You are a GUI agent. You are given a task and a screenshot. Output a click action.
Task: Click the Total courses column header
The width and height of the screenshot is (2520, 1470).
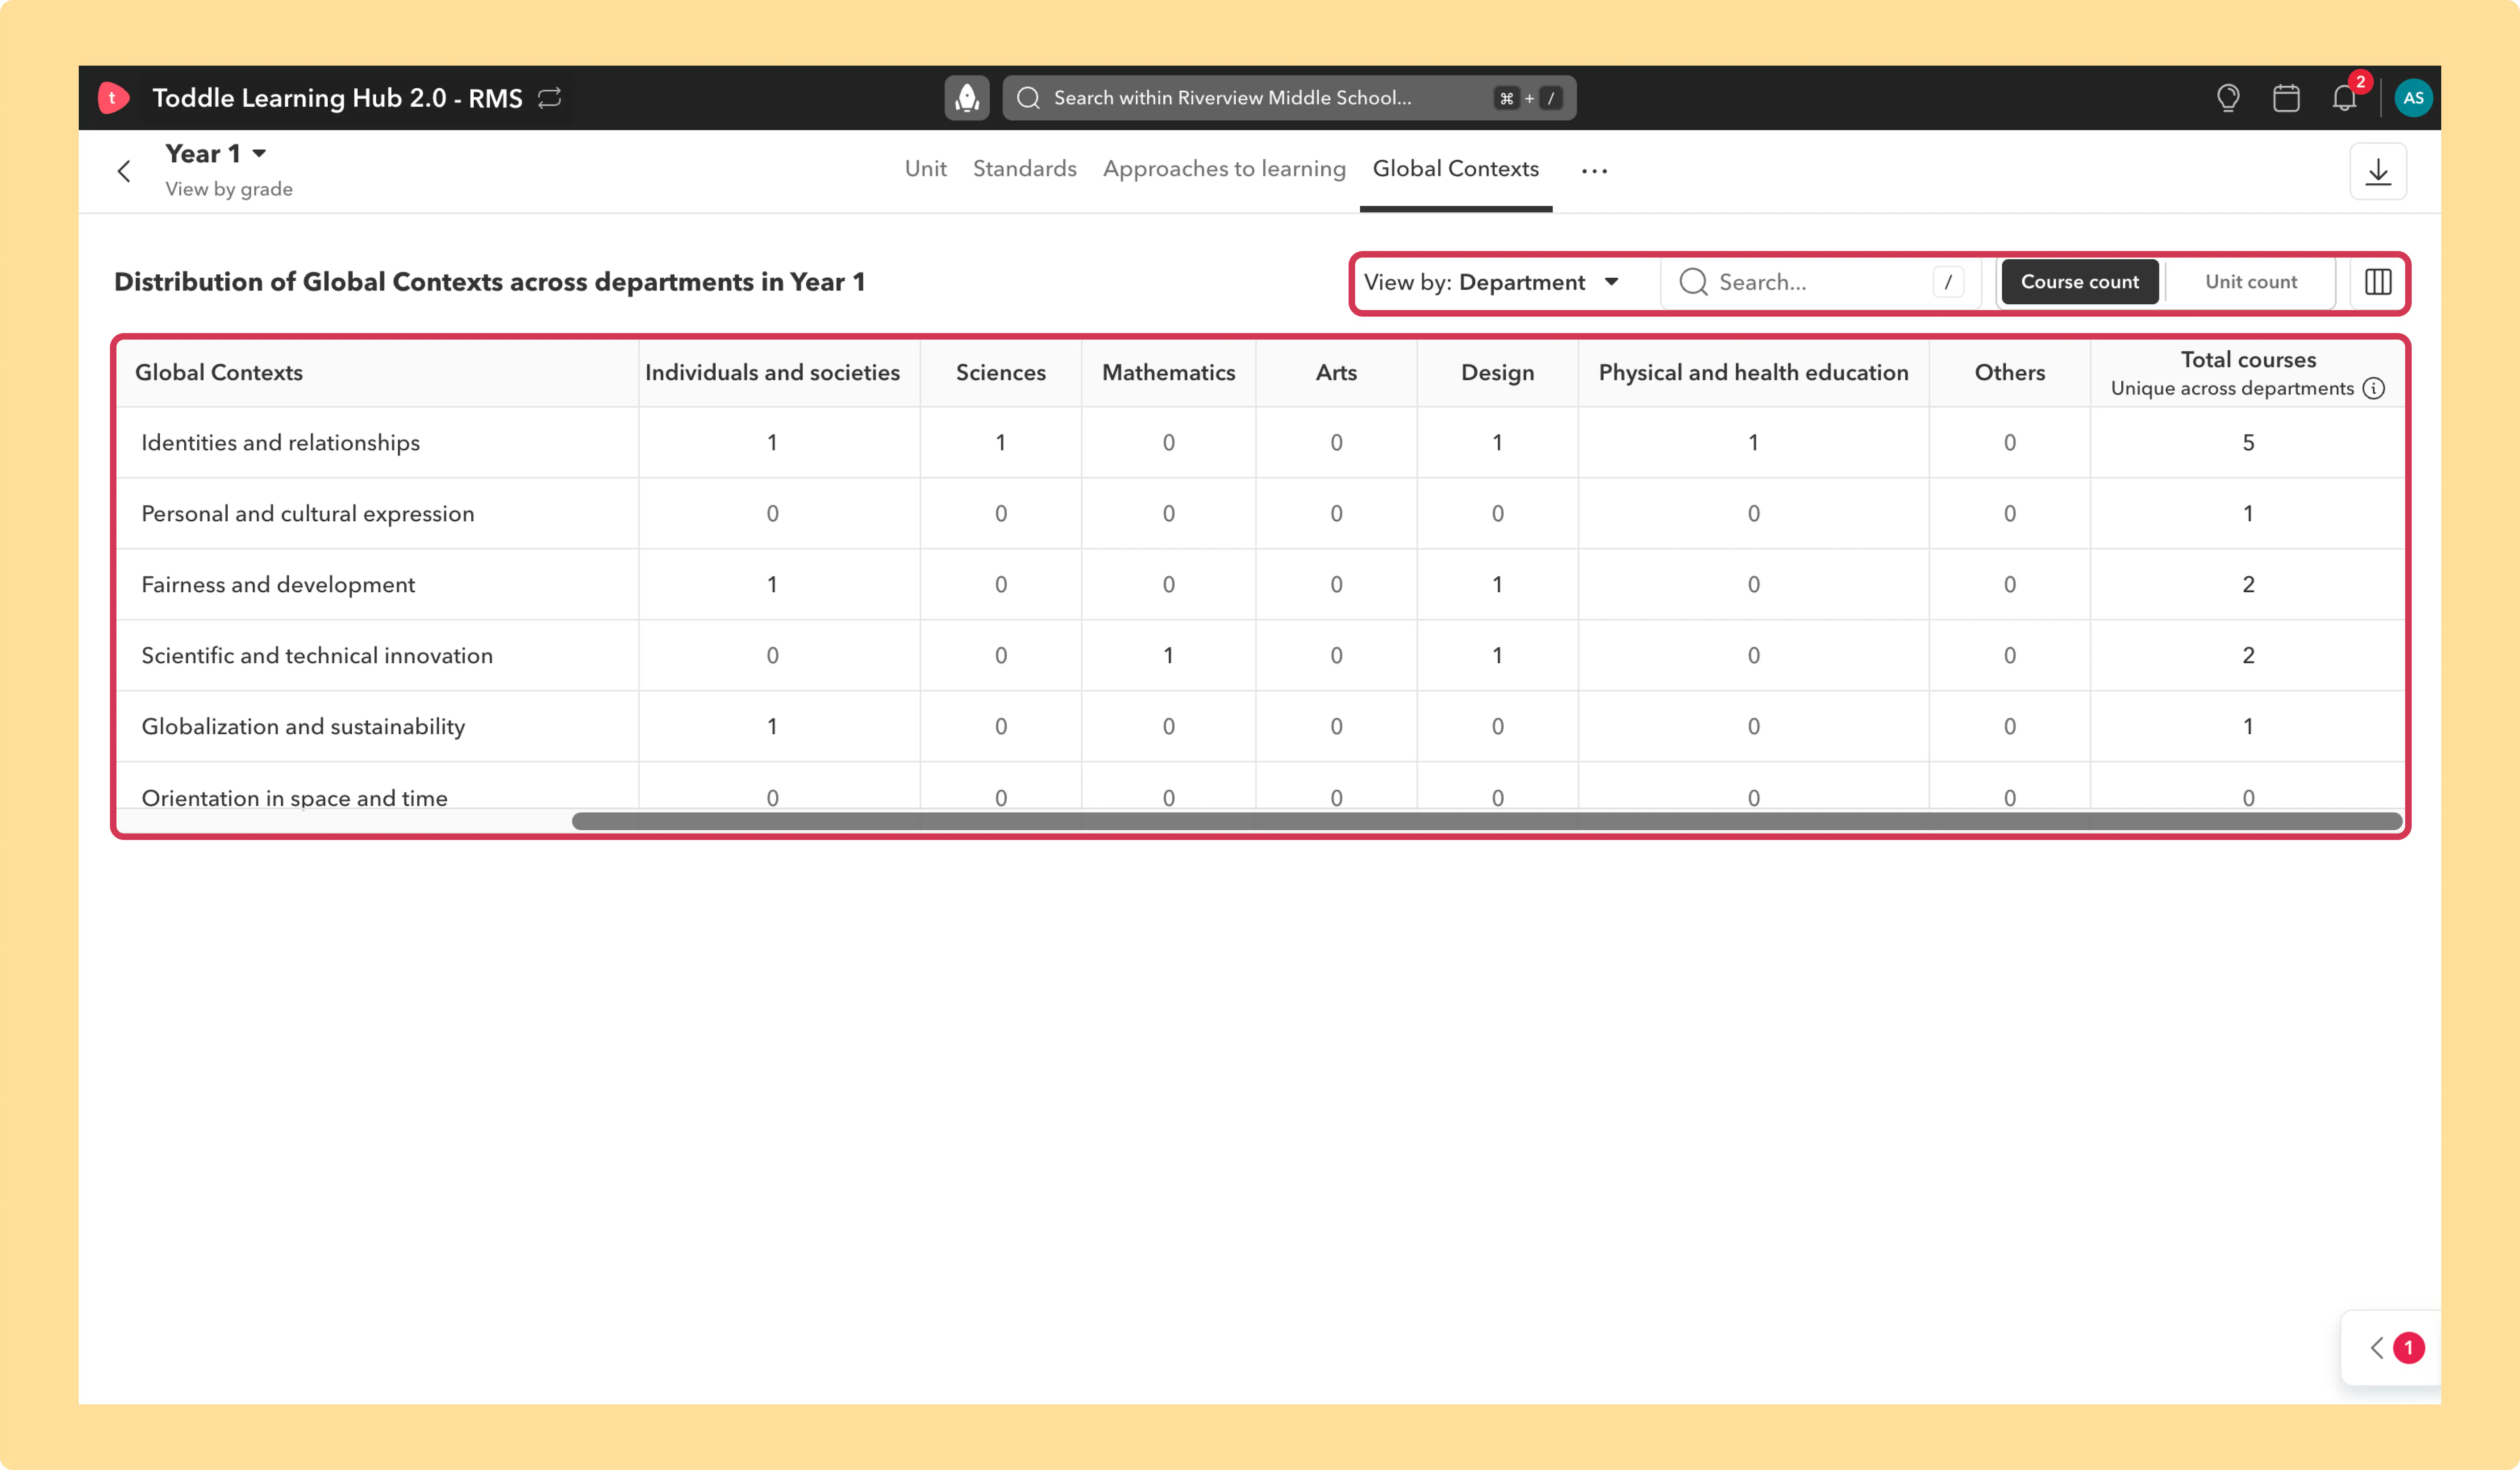point(2248,373)
